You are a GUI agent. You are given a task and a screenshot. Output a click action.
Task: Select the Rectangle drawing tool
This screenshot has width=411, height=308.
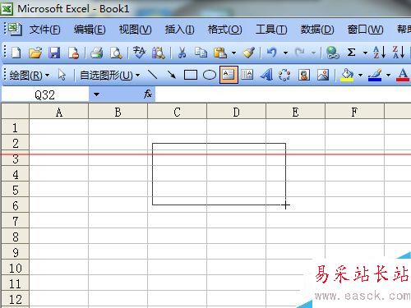coord(191,75)
